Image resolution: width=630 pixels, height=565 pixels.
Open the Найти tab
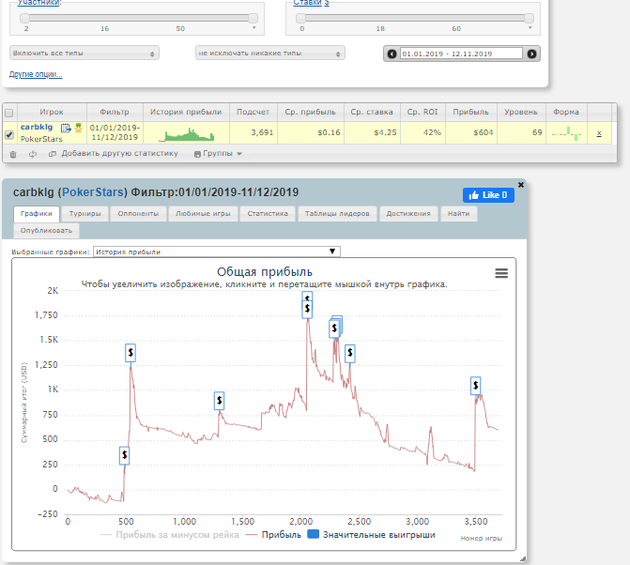(x=459, y=214)
